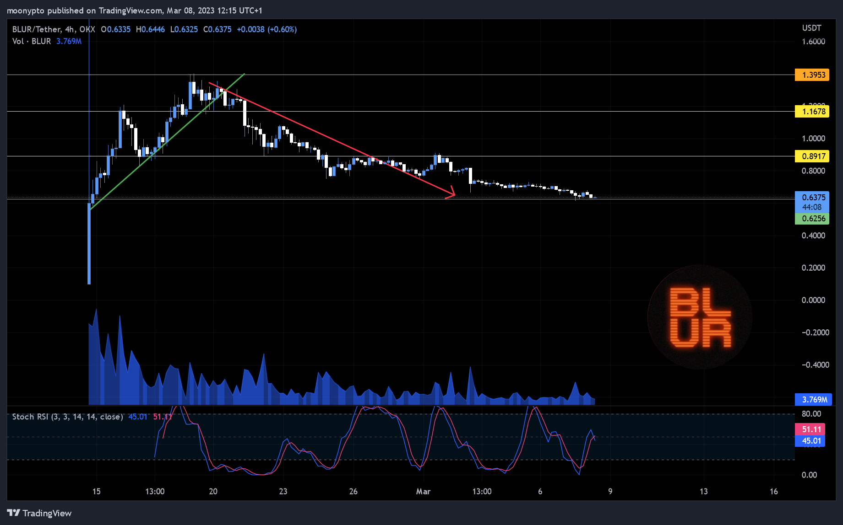Image resolution: width=843 pixels, height=525 pixels.
Task: Click the close value C0.6375
Action: point(218,29)
